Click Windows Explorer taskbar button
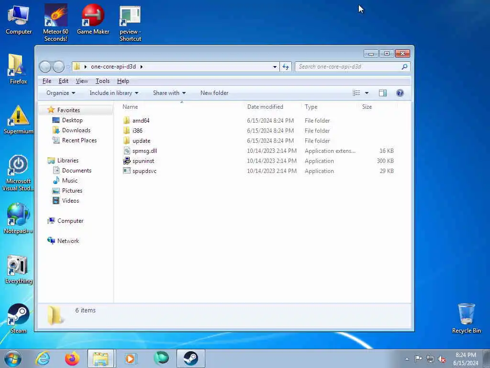Screen dimensions: 490x368 click(x=101, y=358)
